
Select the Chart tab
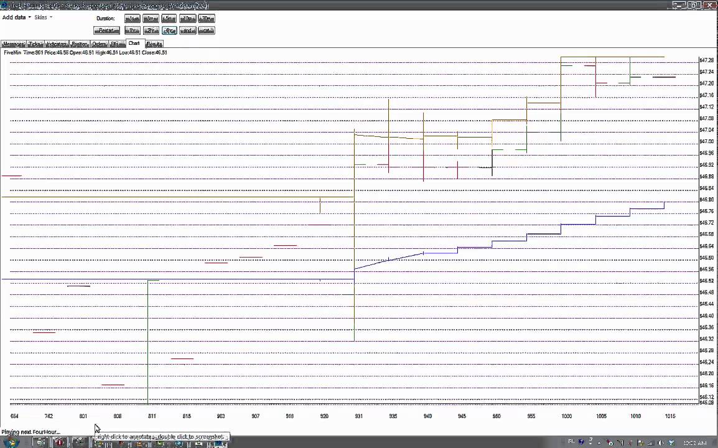click(134, 43)
